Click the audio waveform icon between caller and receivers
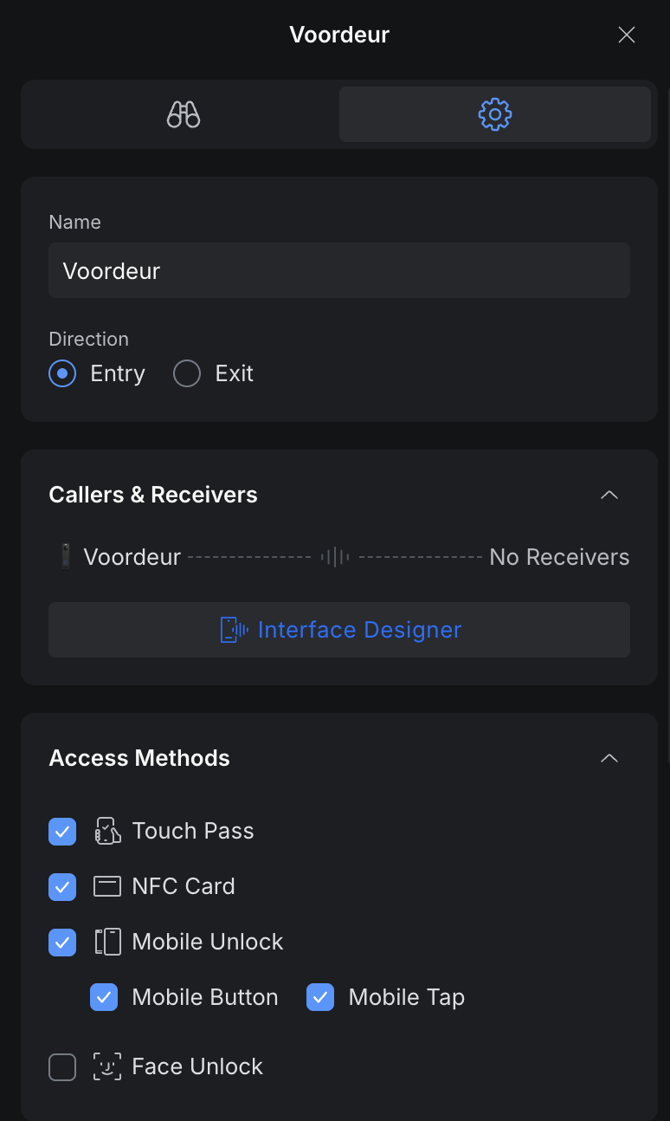 pyautogui.click(x=335, y=557)
